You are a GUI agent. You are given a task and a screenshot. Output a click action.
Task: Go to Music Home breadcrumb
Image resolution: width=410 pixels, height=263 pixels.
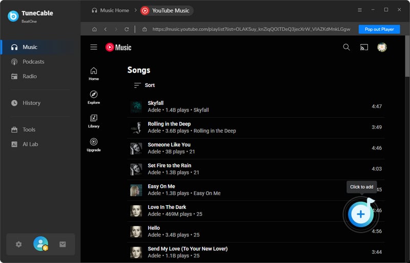[110, 10]
